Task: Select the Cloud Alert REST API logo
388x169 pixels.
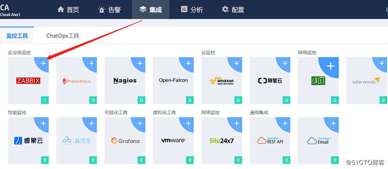Action: coord(270,140)
